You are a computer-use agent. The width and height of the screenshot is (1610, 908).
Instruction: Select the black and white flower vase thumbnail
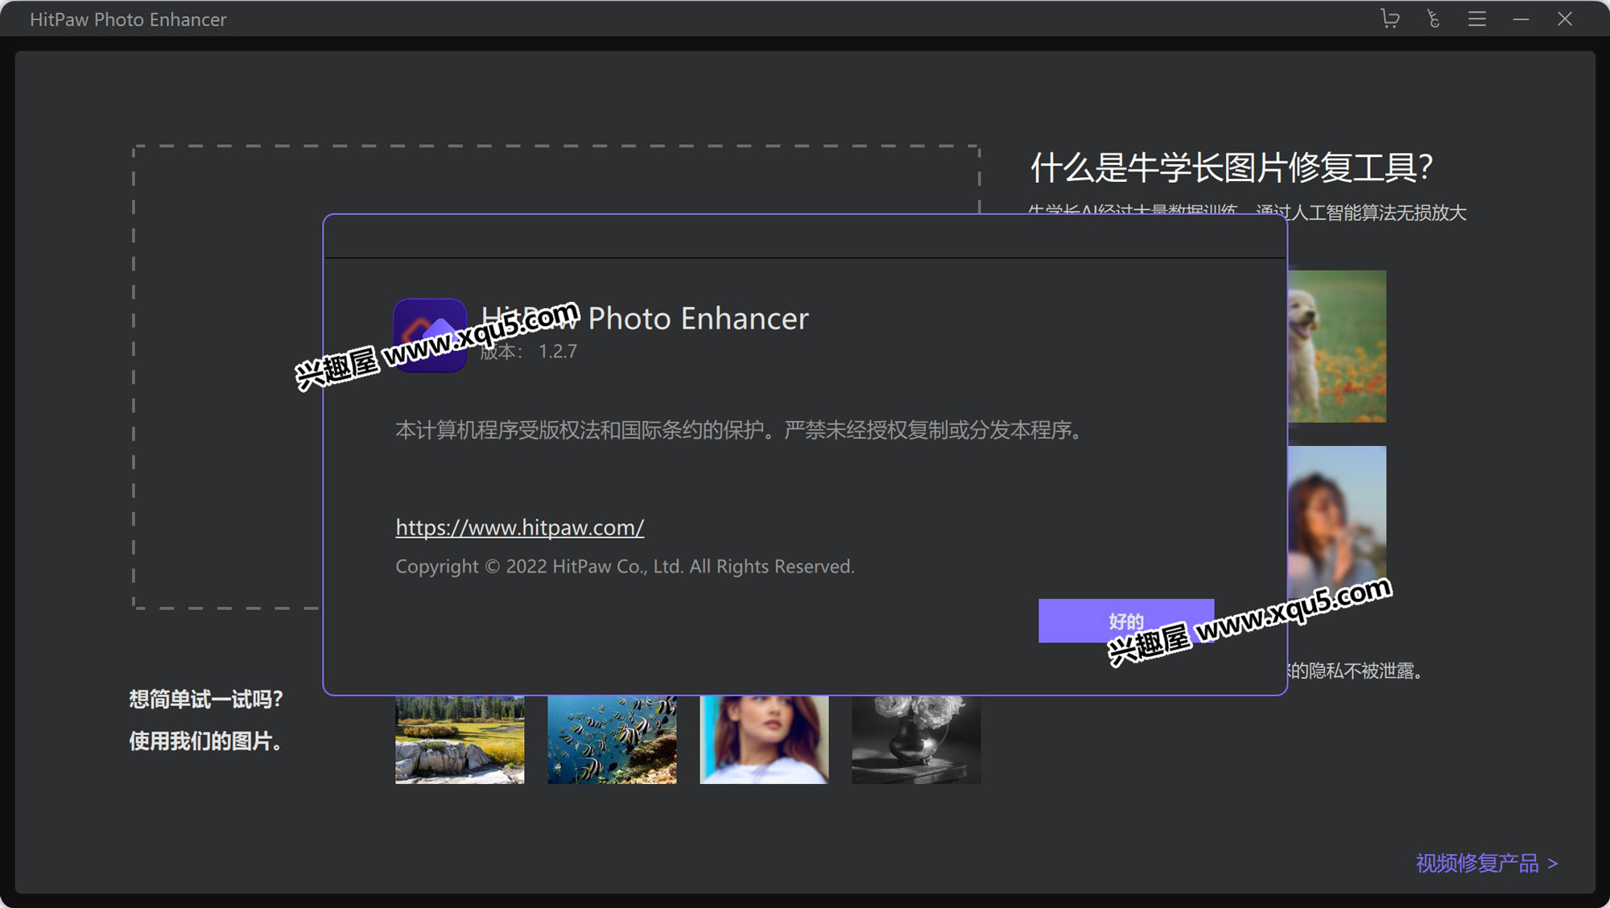(916, 740)
